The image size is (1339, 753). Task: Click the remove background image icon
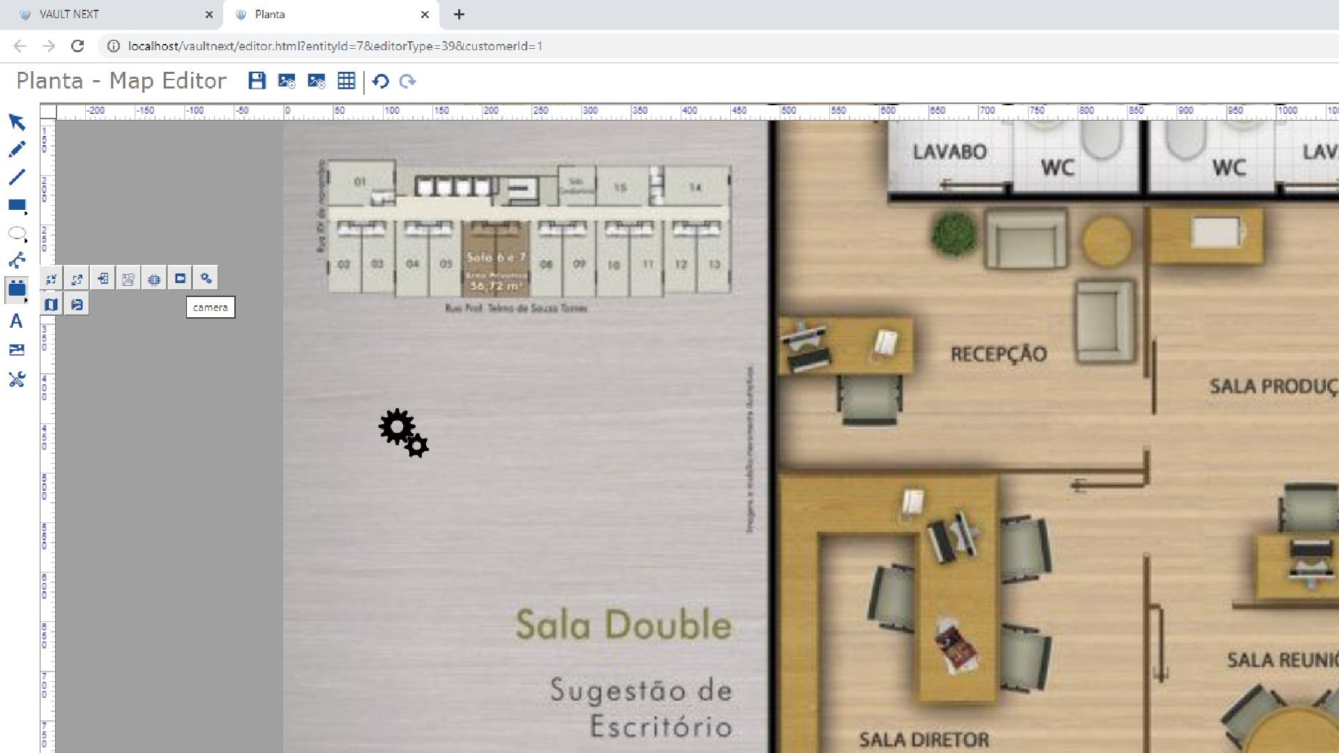317,81
